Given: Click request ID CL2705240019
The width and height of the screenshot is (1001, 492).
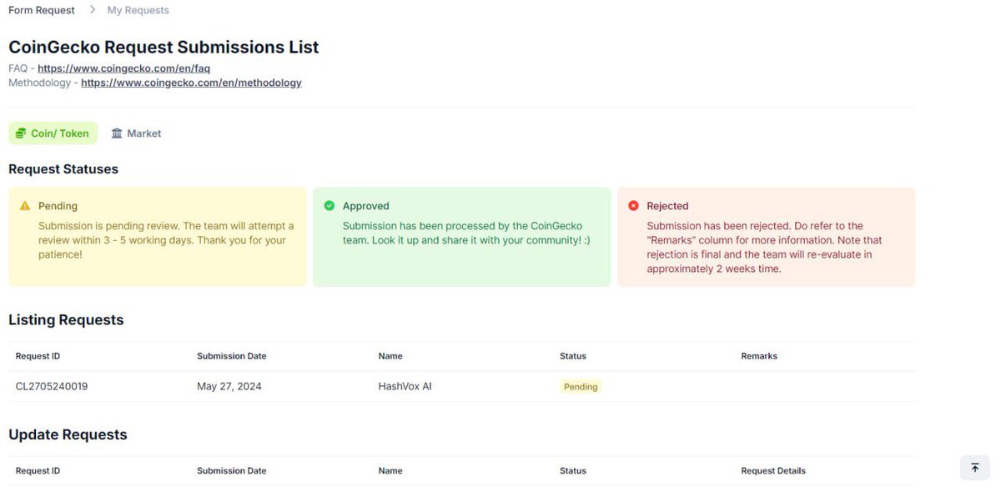Looking at the screenshot, I should (x=52, y=386).
